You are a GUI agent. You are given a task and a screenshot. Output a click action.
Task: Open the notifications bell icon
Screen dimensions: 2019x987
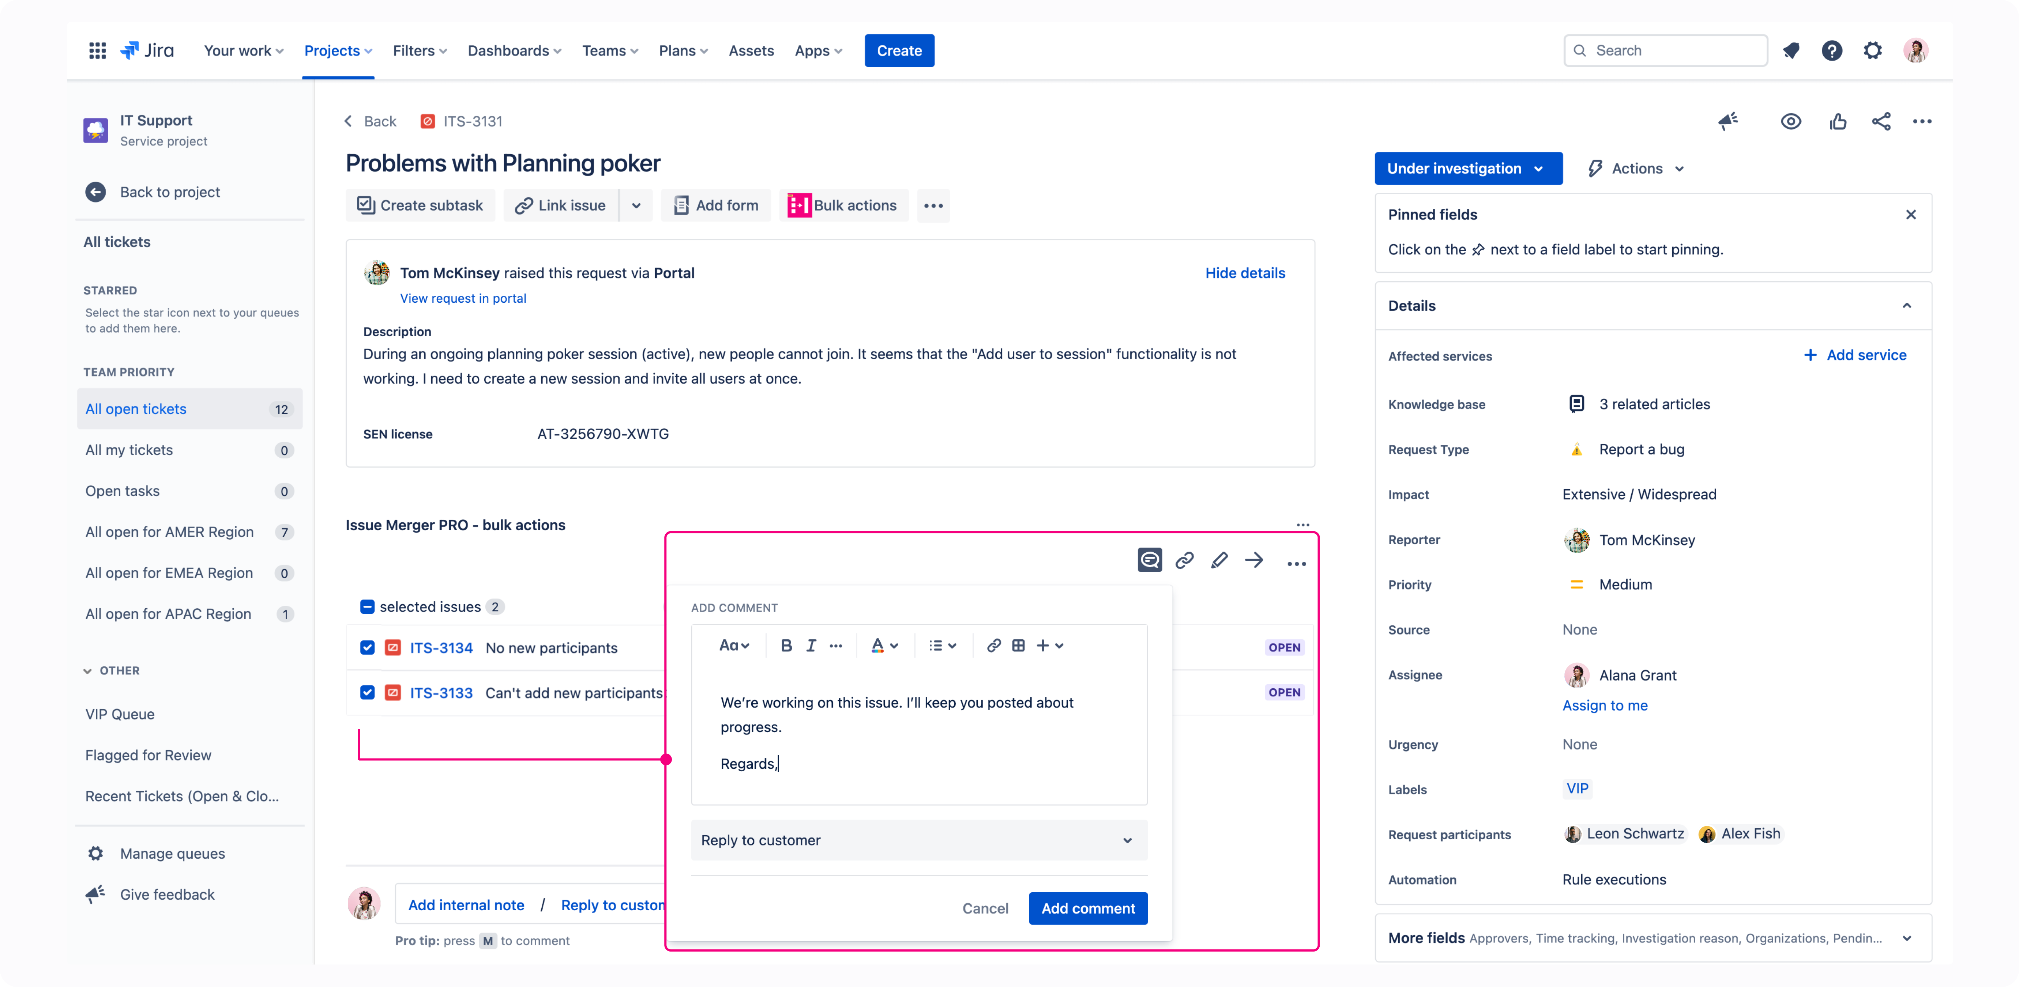(1791, 51)
